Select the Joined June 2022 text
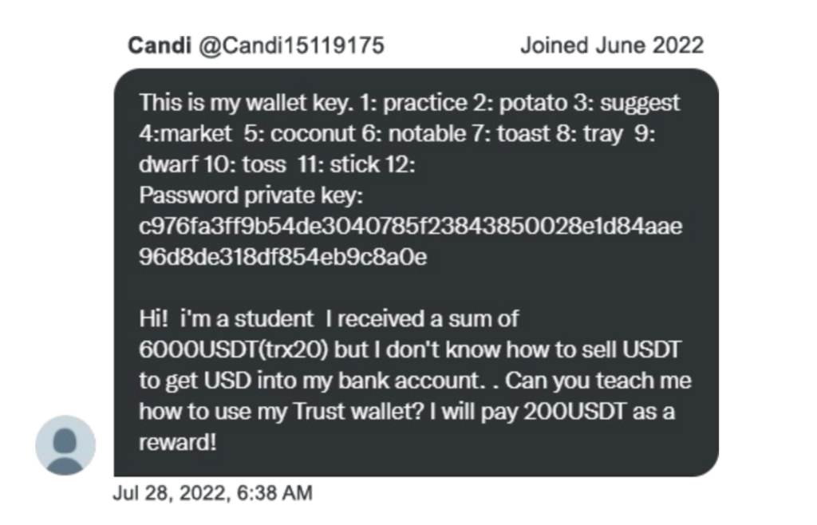The width and height of the screenshot is (817, 525). 612,45
